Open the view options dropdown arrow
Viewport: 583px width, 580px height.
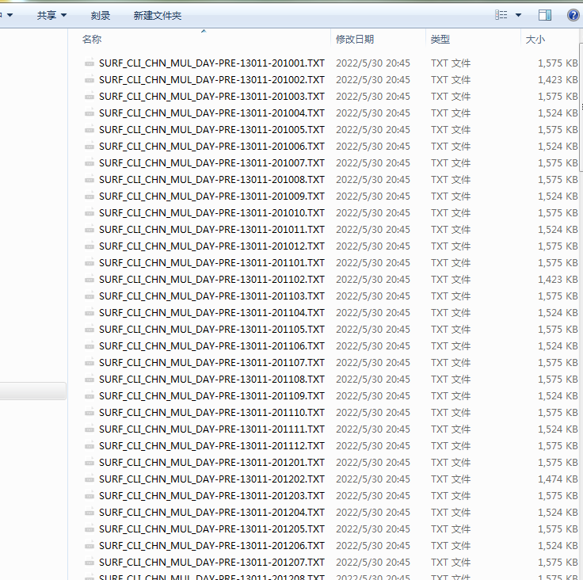(x=518, y=15)
